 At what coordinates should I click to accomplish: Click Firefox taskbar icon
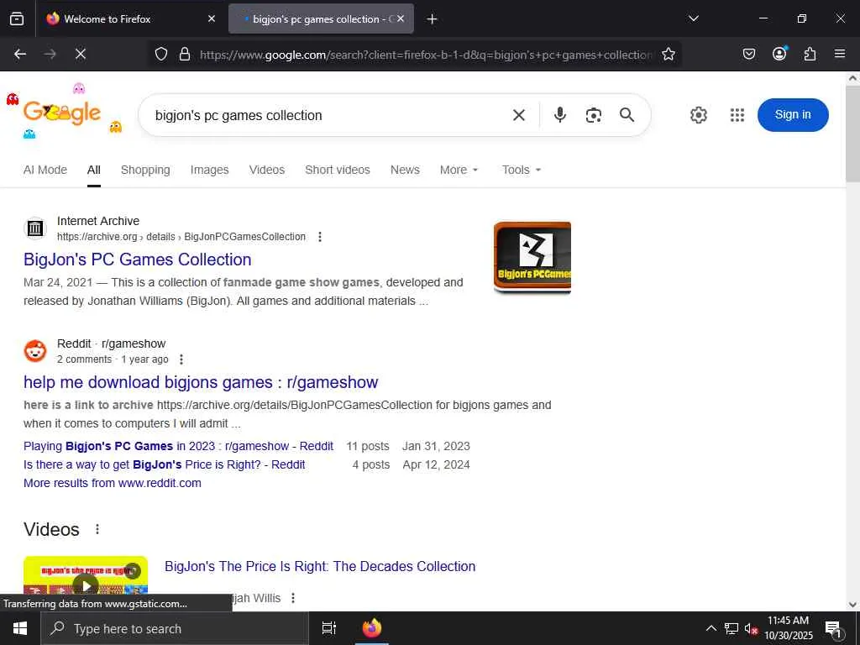[371, 628]
